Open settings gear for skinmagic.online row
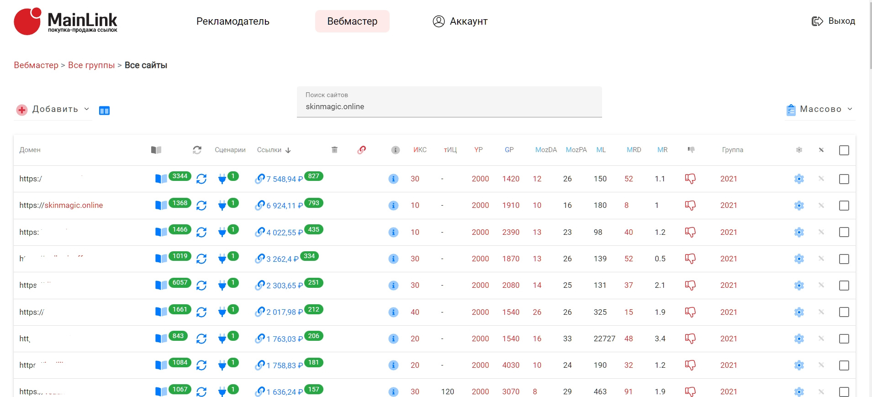This screenshot has width=872, height=397. (x=799, y=206)
